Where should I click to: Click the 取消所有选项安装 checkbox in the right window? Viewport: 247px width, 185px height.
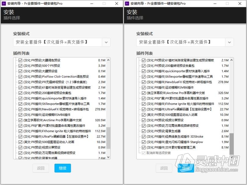(x=144, y=153)
